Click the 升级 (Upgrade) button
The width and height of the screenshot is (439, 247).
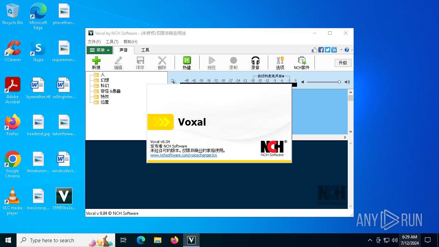[x=343, y=63]
